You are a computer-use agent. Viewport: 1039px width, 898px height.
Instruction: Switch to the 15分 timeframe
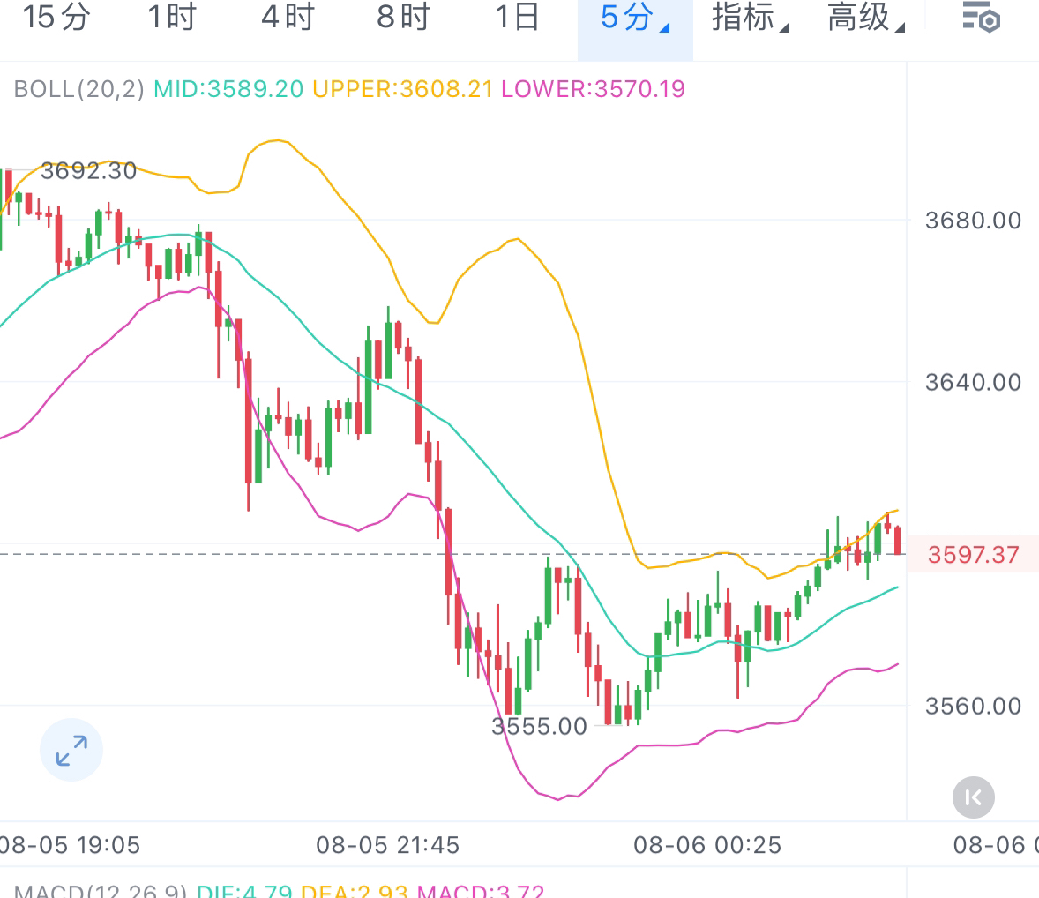click(56, 18)
